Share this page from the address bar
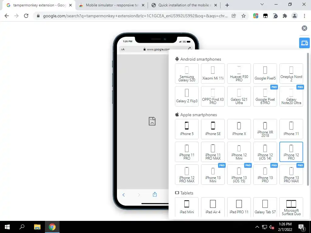This screenshot has width=311, height=233. click(x=234, y=16)
